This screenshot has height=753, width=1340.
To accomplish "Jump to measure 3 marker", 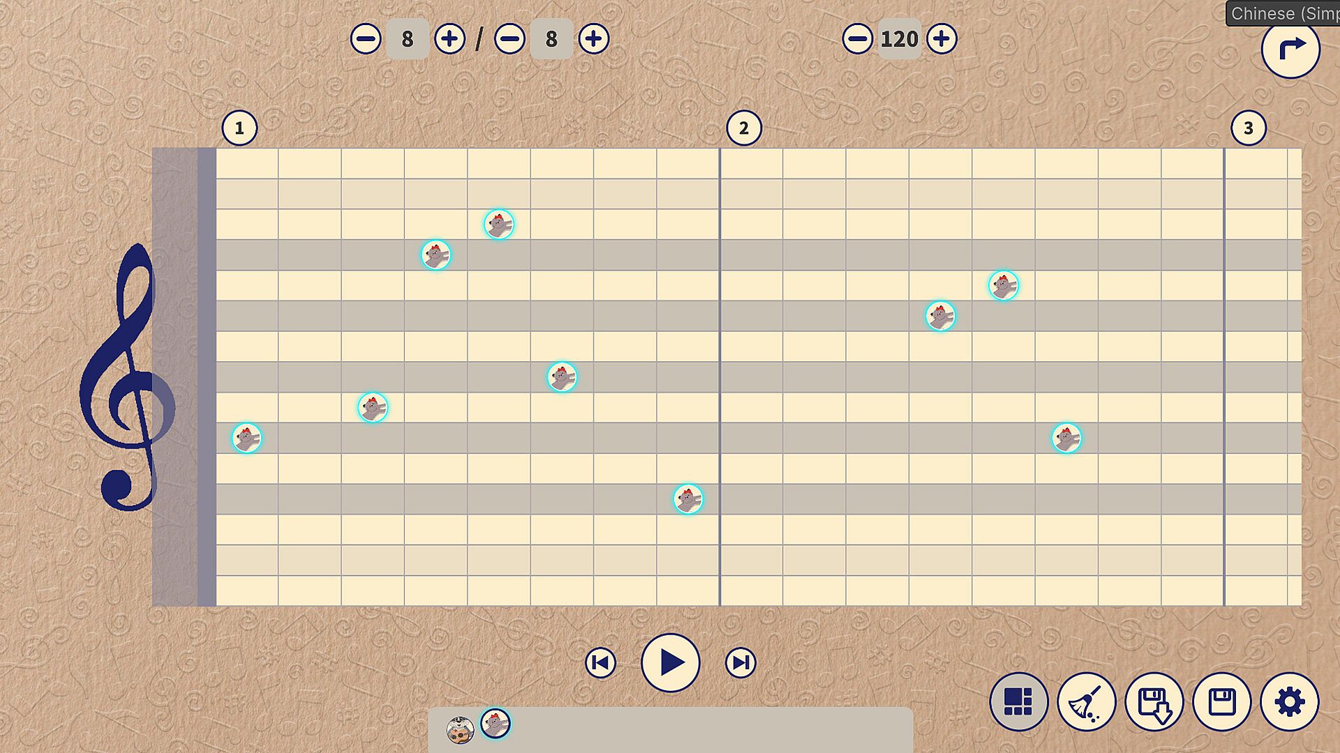I will [x=1248, y=128].
